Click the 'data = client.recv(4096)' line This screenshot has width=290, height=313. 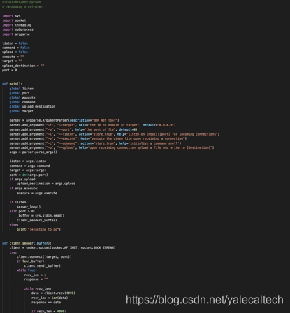tap(53, 293)
